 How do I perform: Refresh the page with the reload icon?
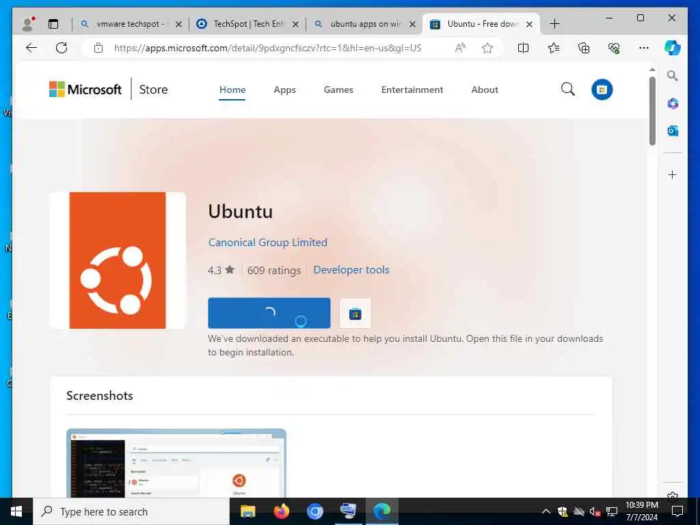coord(62,48)
